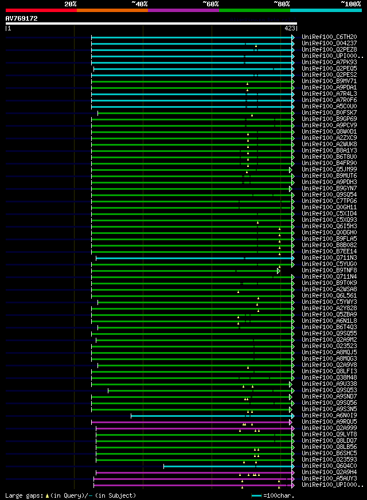Select the UniRef100_B9GP69 label
Screen dimensions: 367x500
[x=329, y=119]
